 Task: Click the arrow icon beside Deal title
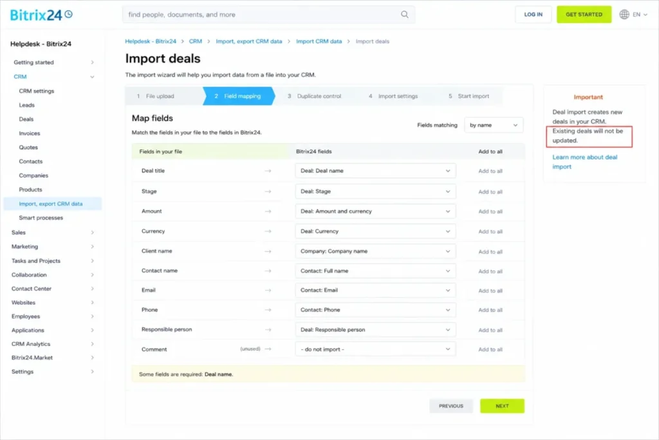pos(268,171)
